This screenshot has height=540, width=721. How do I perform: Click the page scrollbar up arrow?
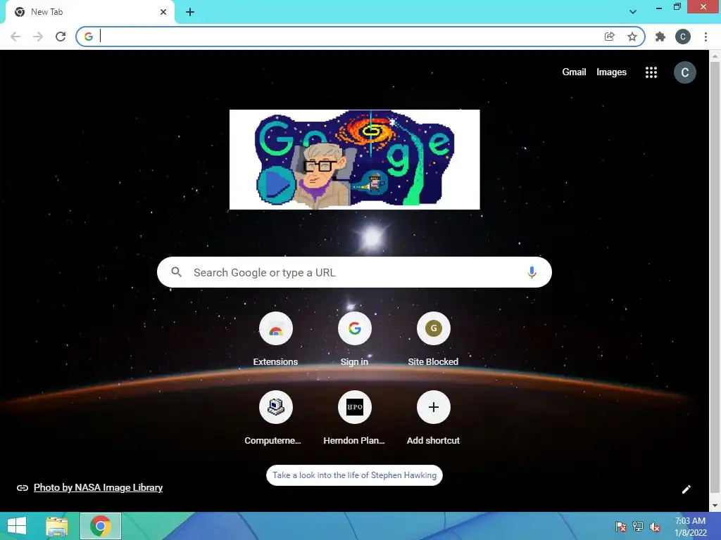[x=715, y=56]
